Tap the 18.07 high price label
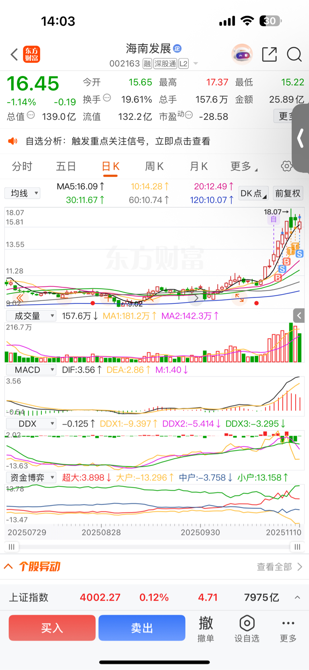Viewport: 309px width, 670px height. [272, 212]
